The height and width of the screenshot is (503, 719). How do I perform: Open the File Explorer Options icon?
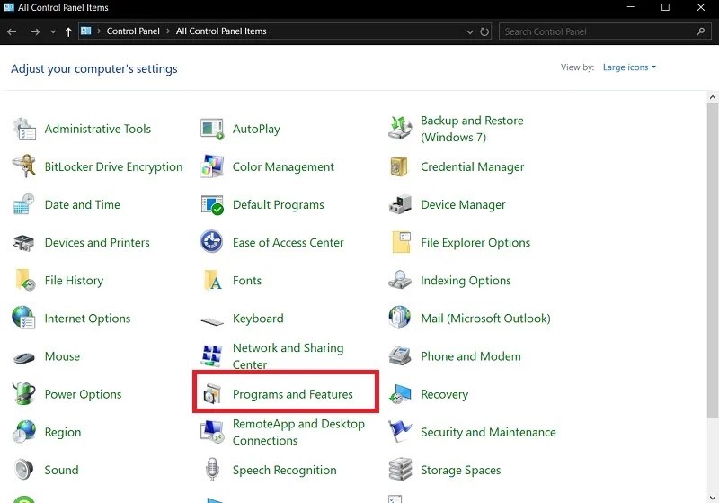pos(401,242)
